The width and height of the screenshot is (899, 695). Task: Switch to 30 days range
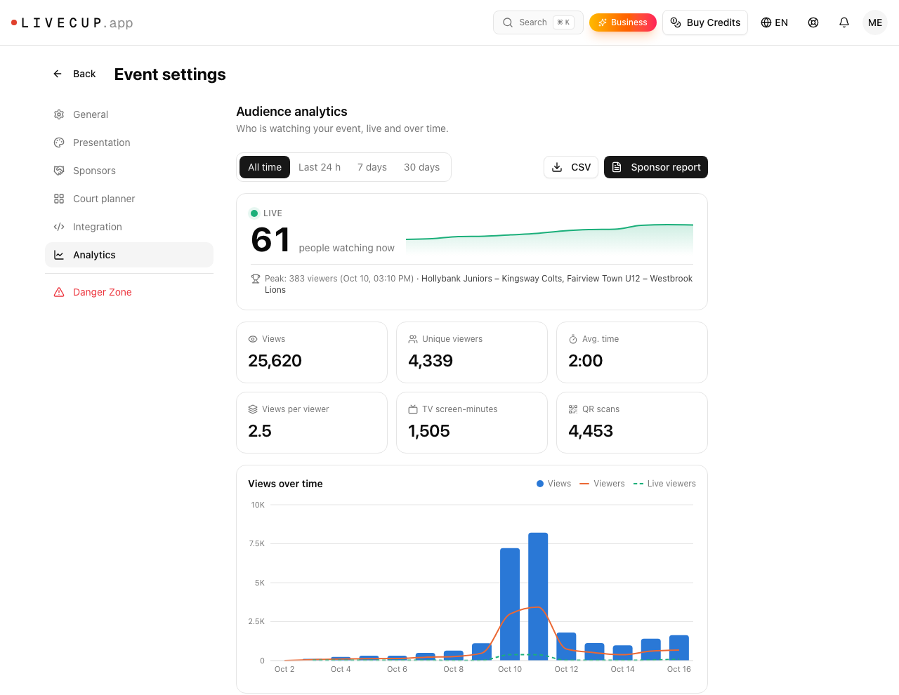421,167
